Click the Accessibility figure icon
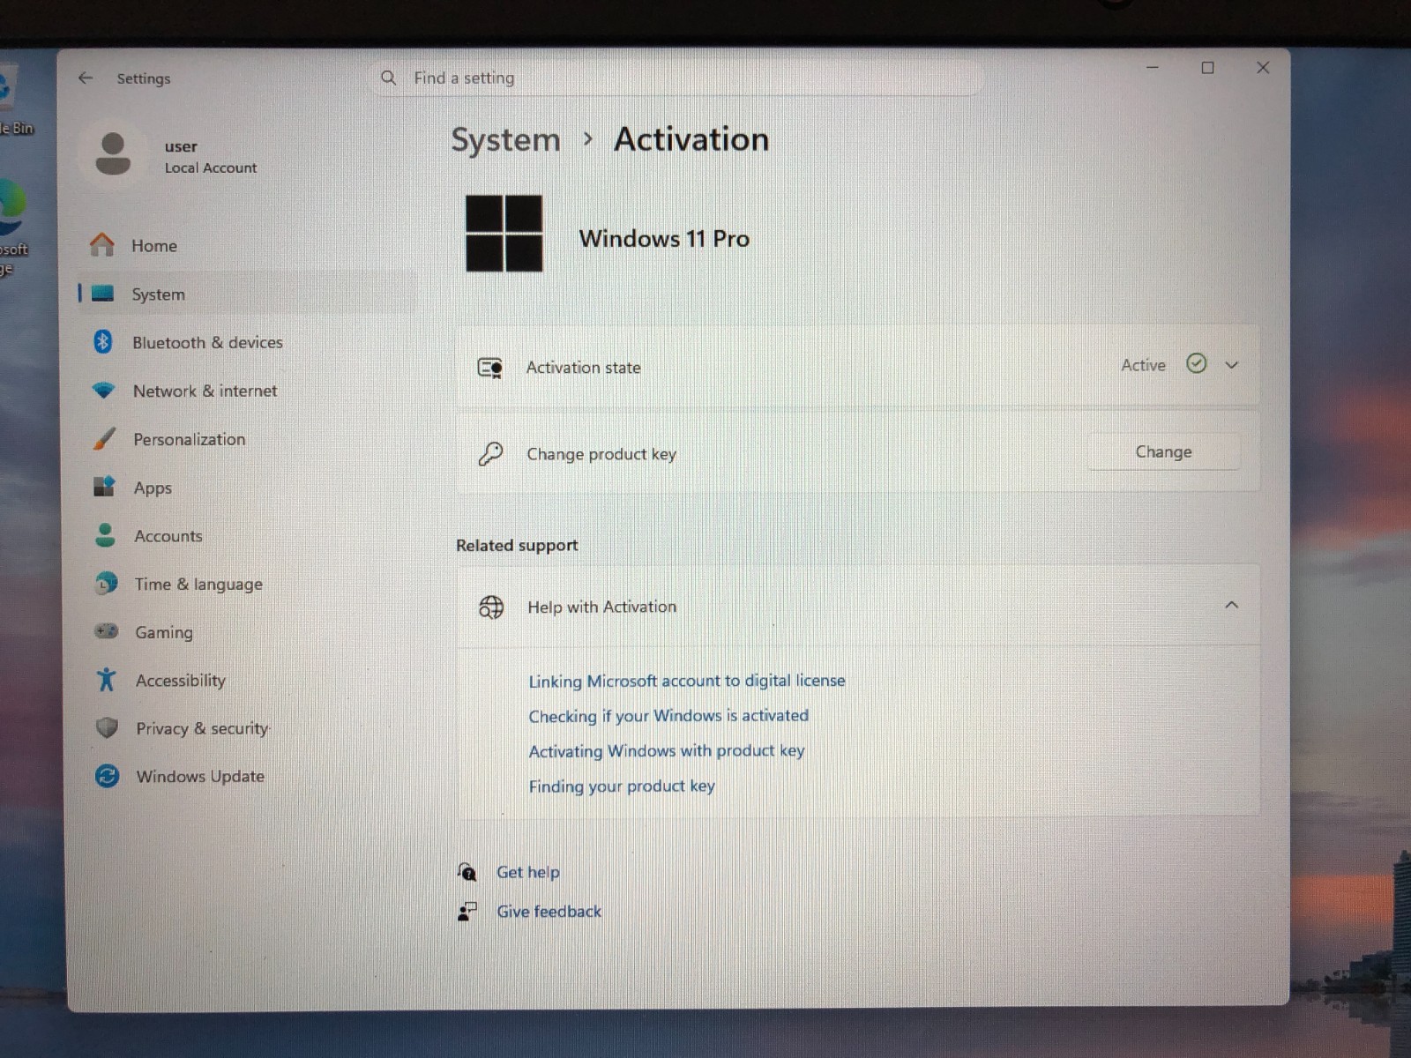 click(x=107, y=680)
